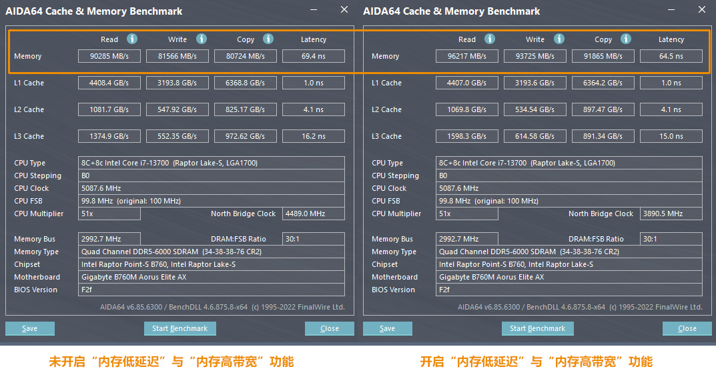The height and width of the screenshot is (383, 716).
Task: Start Benchmark in the right window
Action: 537,328
